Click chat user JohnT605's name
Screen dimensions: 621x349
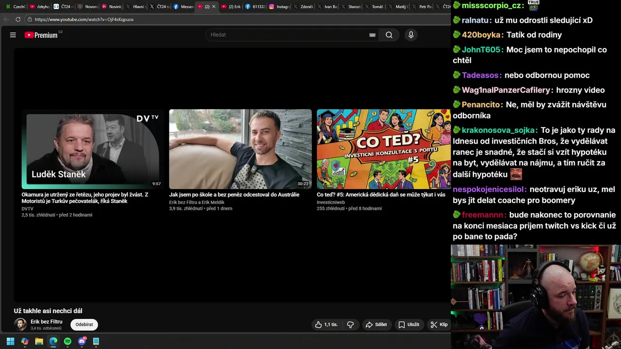click(482, 50)
